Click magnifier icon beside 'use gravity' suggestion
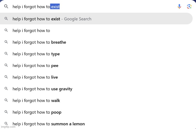 (6, 89)
